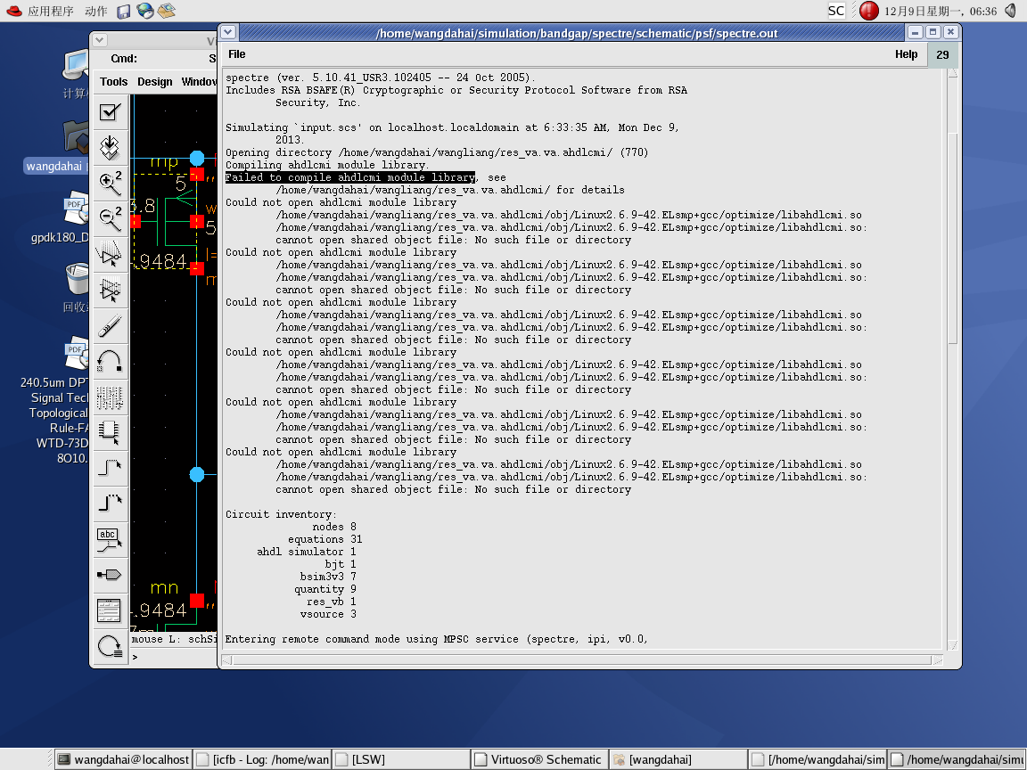Open the 动作 Actions menu in top panel
This screenshot has width=1027, height=770.
pyautogui.click(x=96, y=11)
